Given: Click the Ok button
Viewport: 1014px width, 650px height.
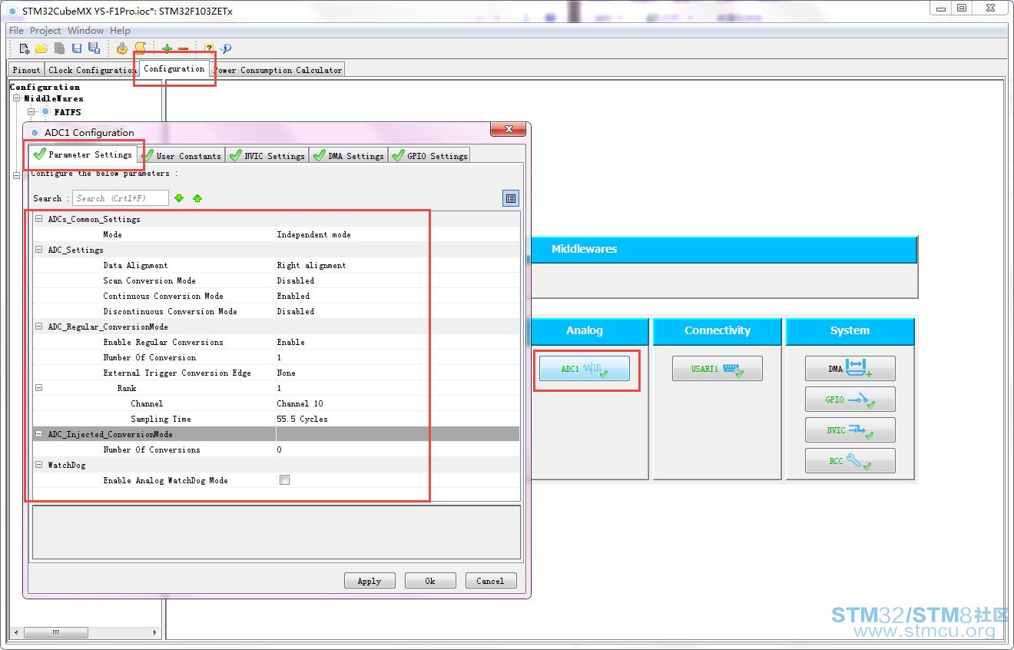Looking at the screenshot, I should click(430, 581).
